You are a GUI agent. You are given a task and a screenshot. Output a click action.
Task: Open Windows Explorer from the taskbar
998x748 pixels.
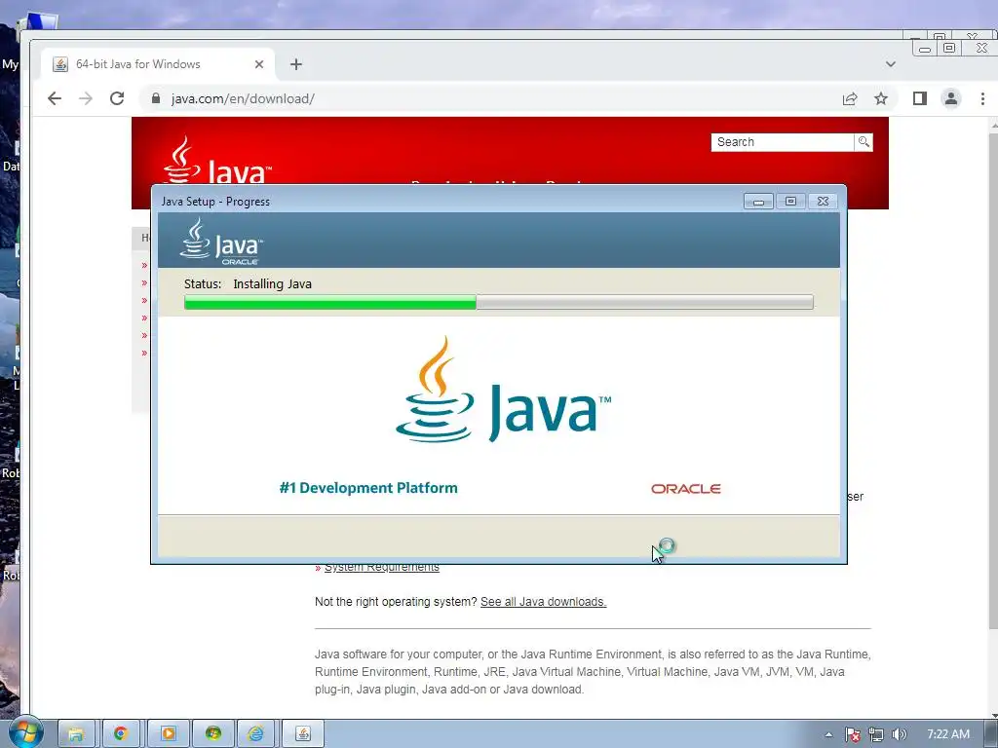[x=76, y=734]
